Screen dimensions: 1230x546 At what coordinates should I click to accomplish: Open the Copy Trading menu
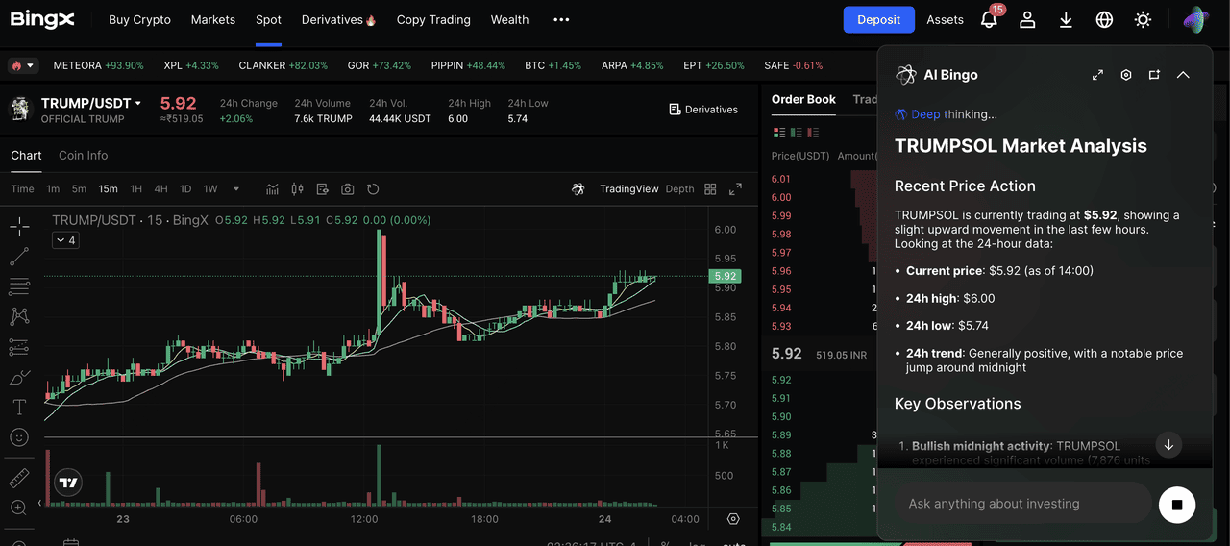[x=433, y=20]
